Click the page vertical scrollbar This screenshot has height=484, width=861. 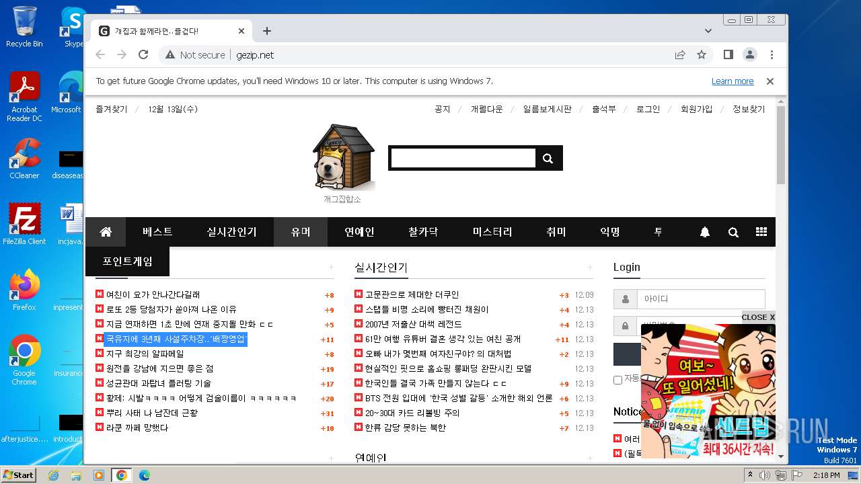click(x=781, y=145)
